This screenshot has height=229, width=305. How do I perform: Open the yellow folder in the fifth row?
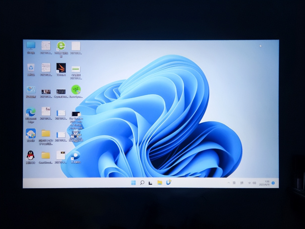pos(46,133)
